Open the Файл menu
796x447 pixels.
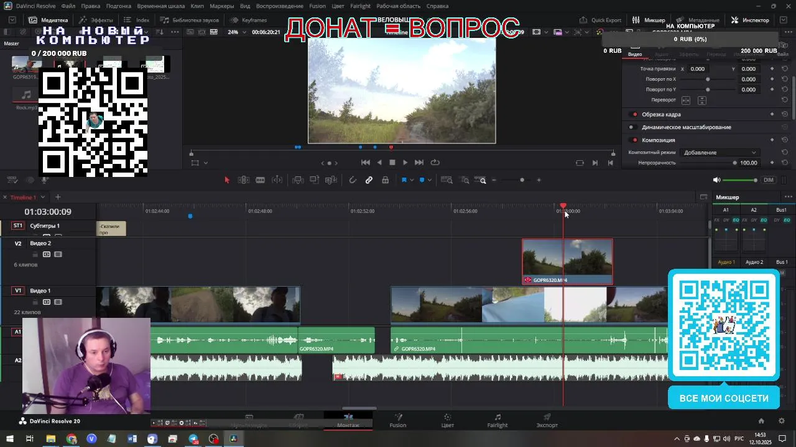point(68,6)
